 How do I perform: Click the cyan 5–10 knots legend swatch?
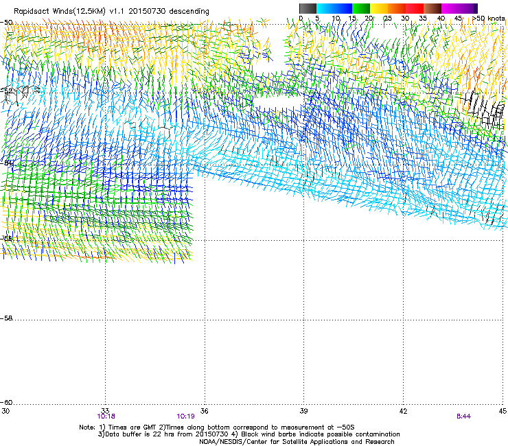[325, 8]
